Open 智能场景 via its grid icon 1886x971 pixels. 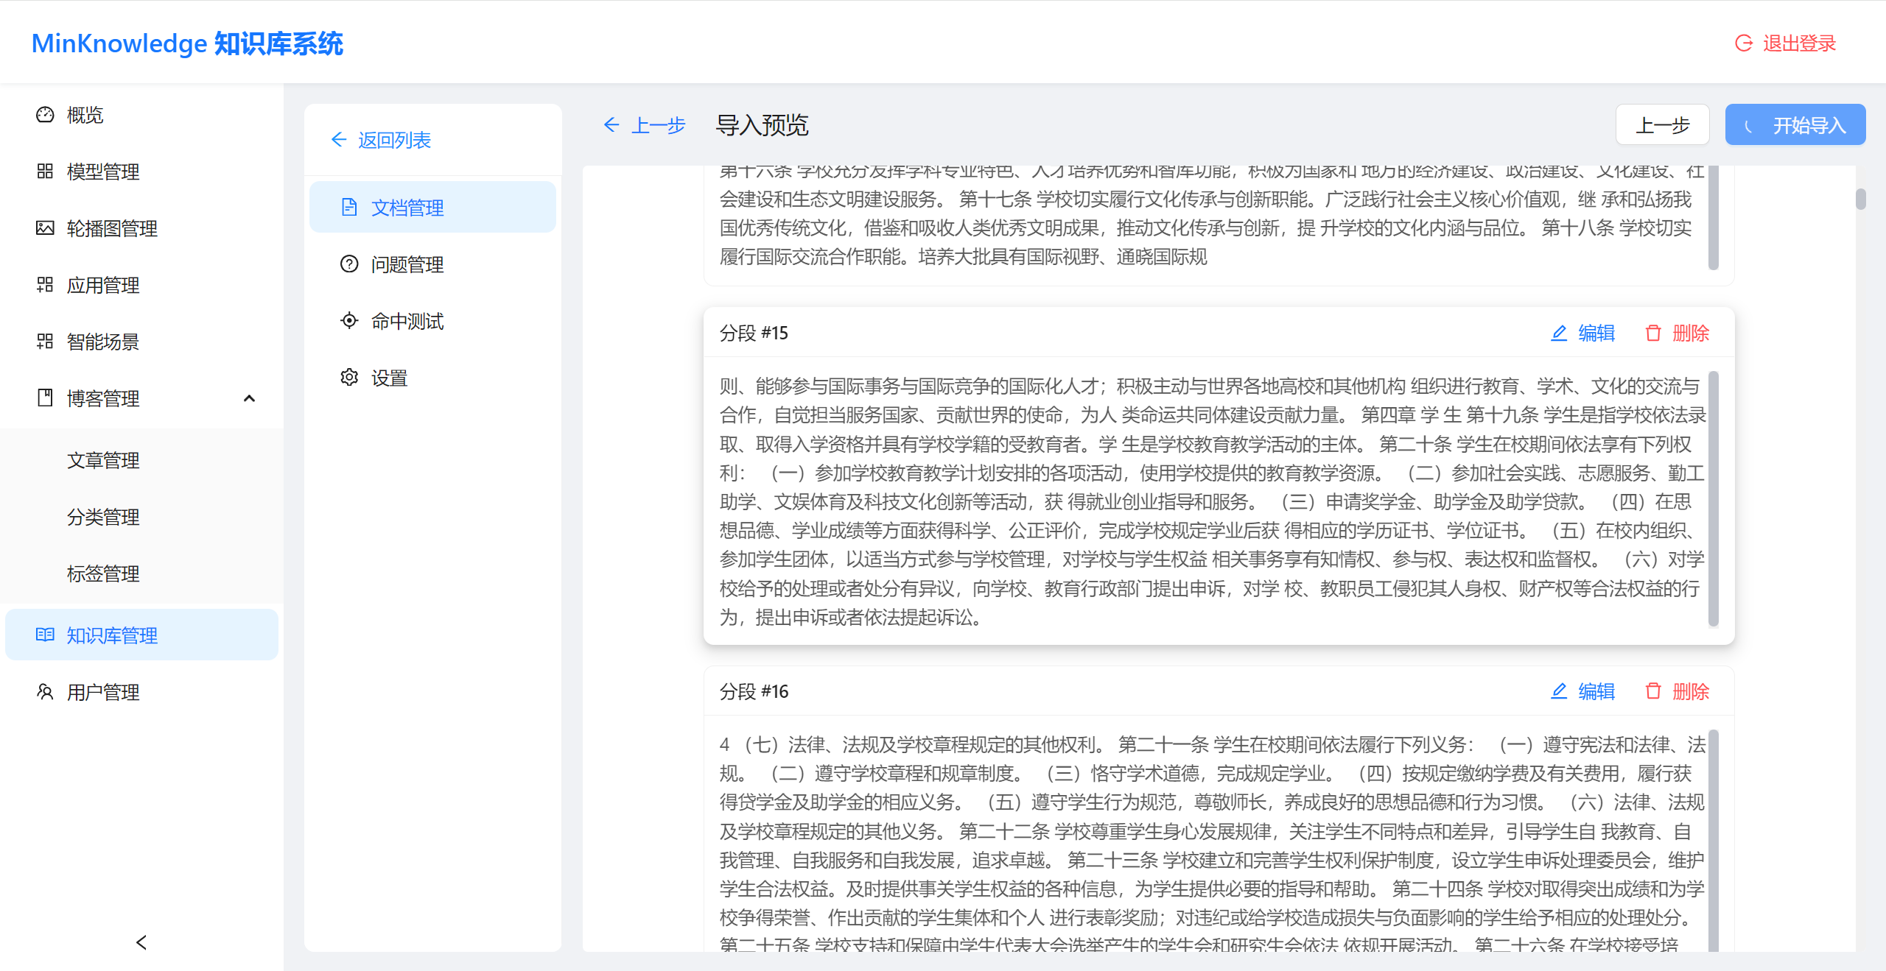click(45, 341)
